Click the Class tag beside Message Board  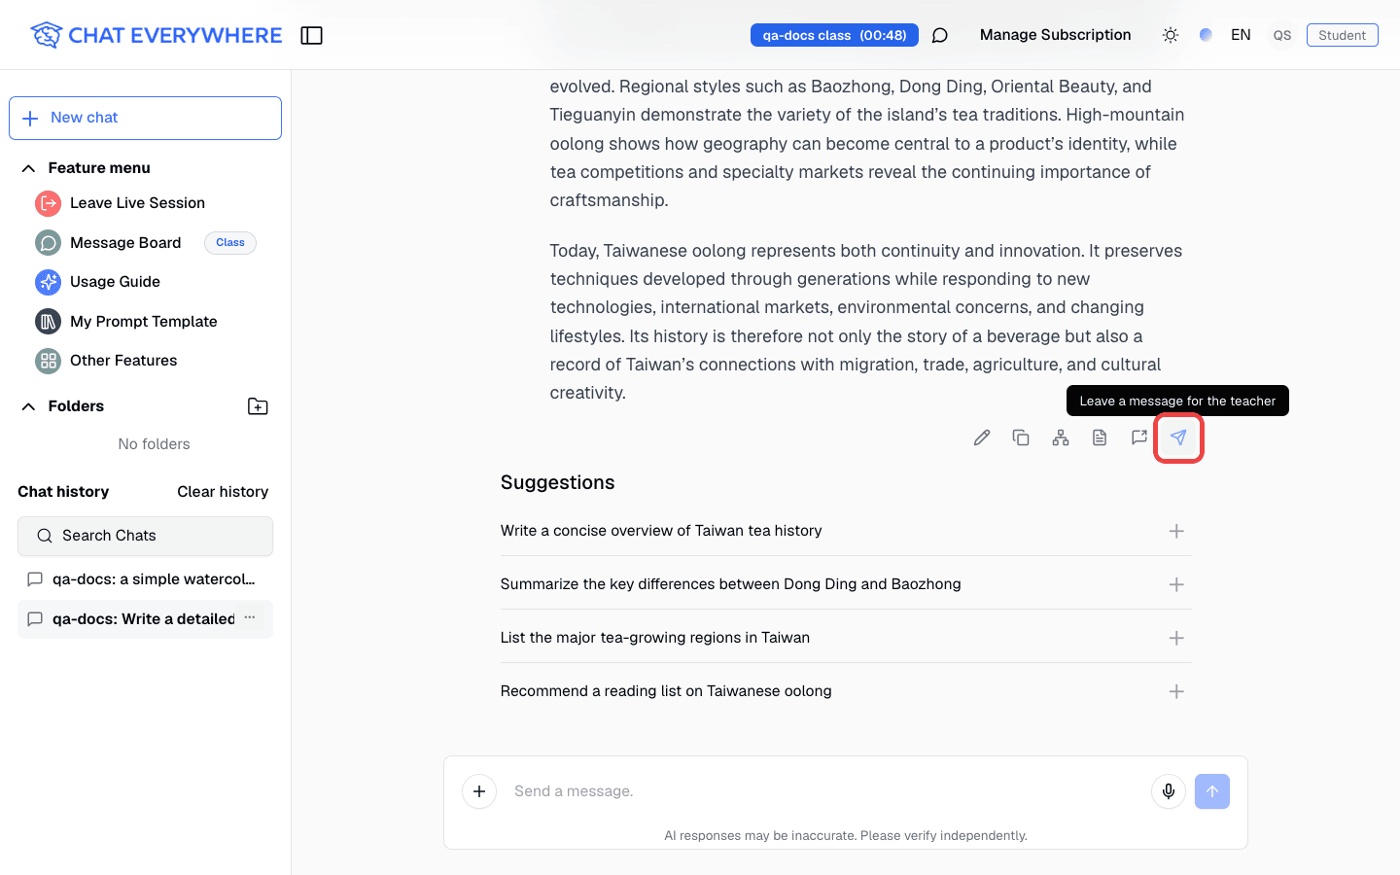230,243
